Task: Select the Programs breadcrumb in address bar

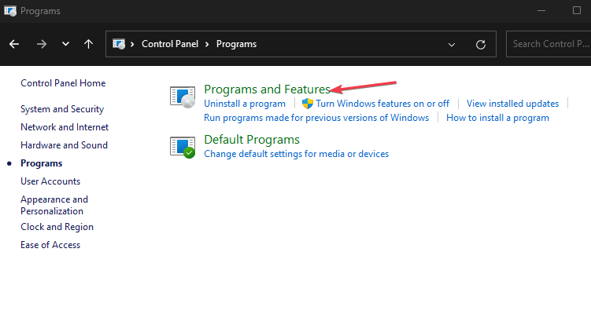Action: point(236,44)
